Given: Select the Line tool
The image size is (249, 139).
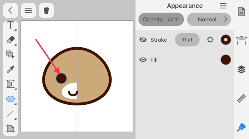Looking at the screenshot, I should pyautogui.click(x=10, y=114).
